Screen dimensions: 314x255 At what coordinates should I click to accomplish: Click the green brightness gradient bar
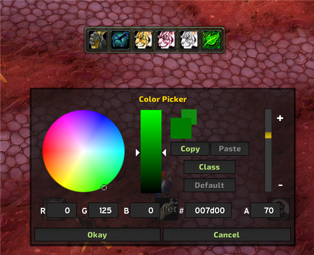coord(151,151)
